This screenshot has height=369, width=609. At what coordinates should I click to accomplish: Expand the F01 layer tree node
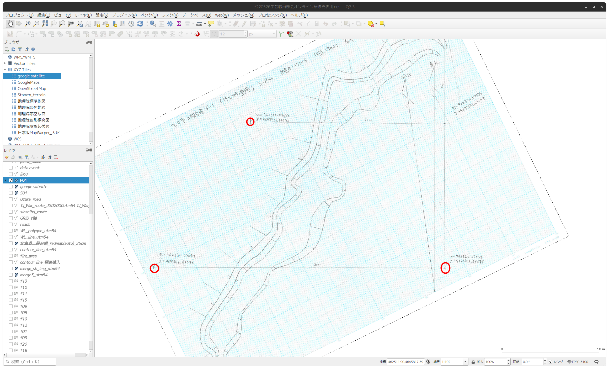[5, 180]
